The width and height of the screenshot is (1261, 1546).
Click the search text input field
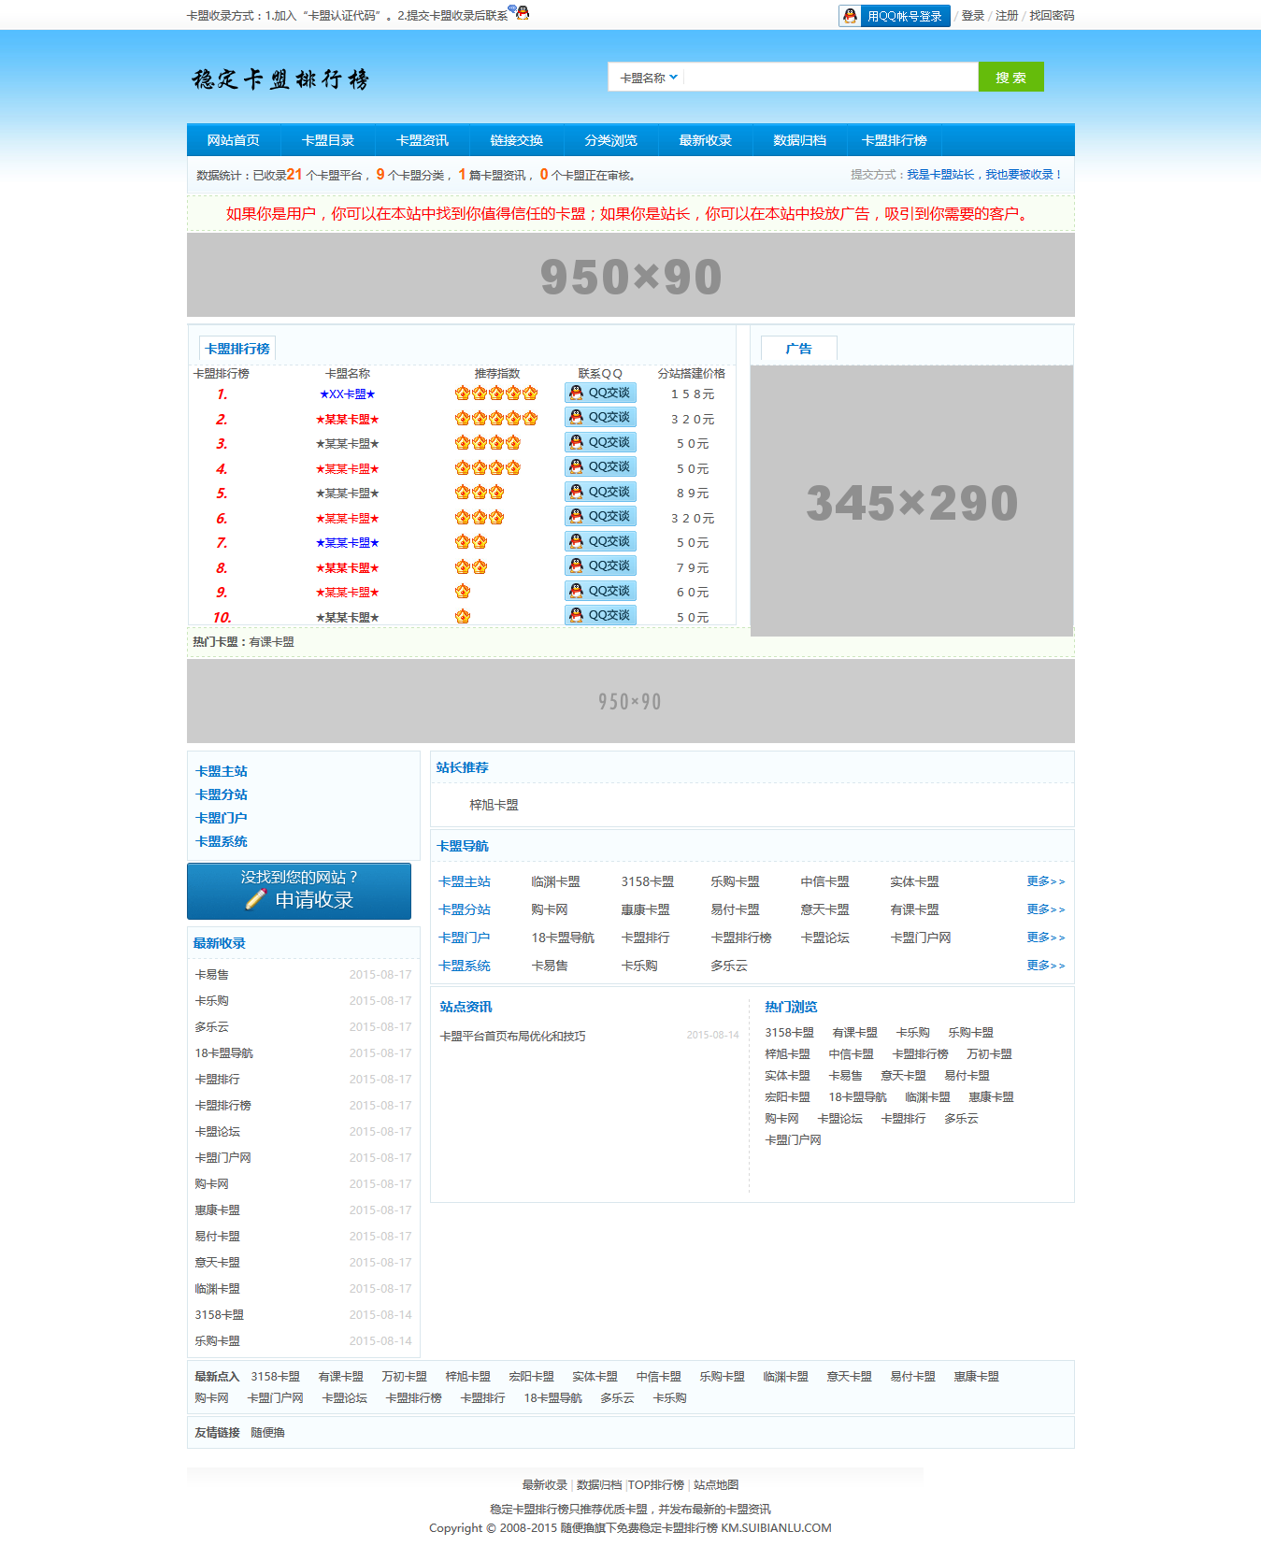click(x=830, y=78)
